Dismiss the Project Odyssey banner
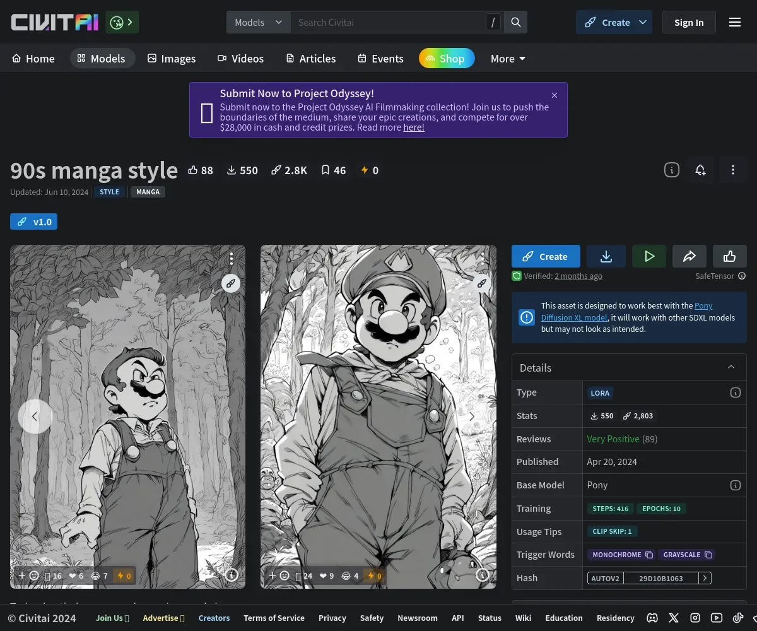This screenshot has width=757, height=631. click(x=555, y=95)
